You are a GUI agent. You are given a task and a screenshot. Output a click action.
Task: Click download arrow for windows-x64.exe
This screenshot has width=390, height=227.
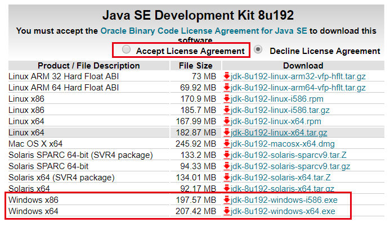tap(227, 211)
